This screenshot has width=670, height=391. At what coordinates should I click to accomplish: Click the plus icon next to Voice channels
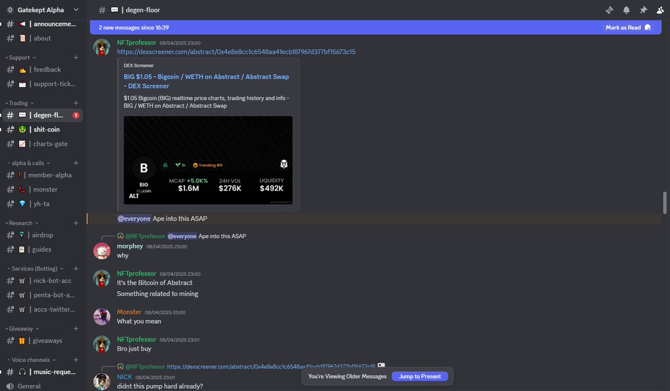coord(76,360)
